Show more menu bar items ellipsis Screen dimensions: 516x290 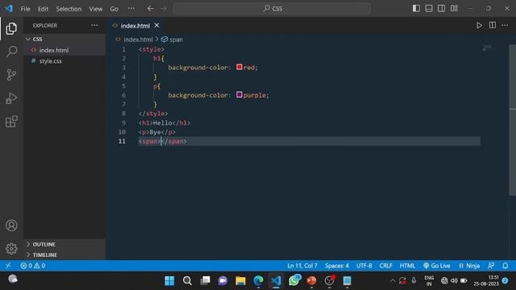pyautogui.click(x=131, y=9)
